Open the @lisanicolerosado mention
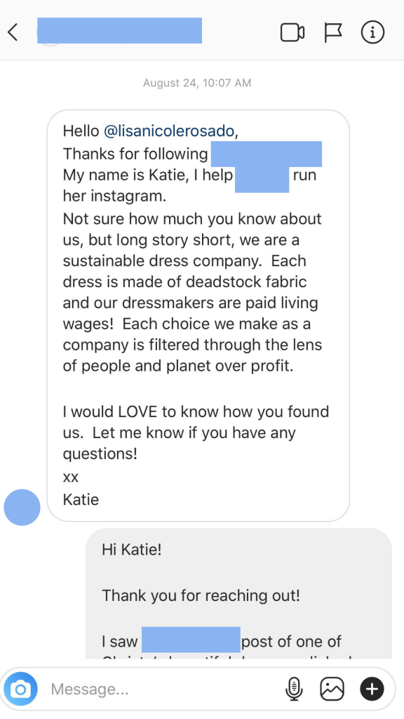The height and width of the screenshot is (719, 404). [x=170, y=131]
